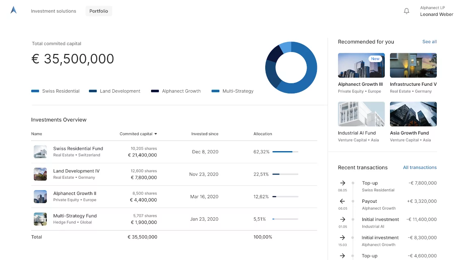Open Swiss Residential Fund name
Screen dimensions: 468x260
tap(78, 148)
